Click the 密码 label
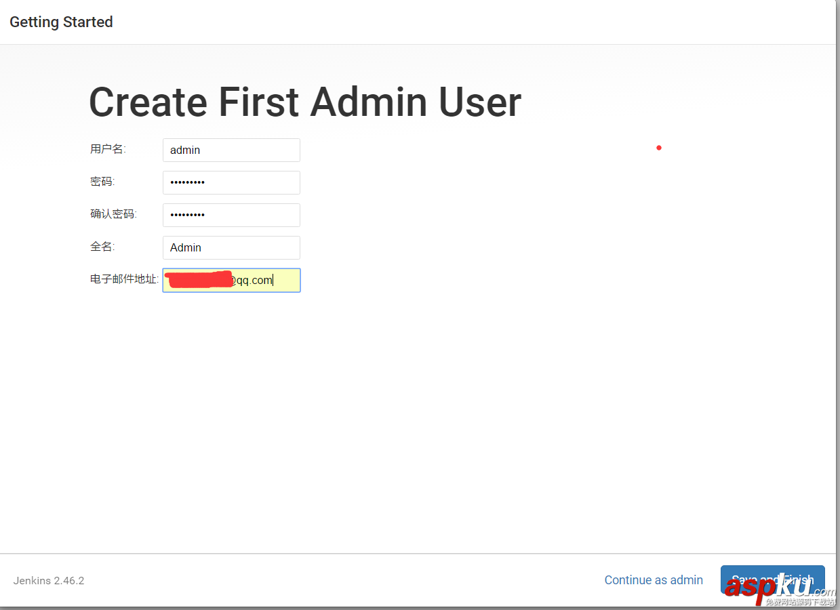840x610 pixels. coord(102,182)
